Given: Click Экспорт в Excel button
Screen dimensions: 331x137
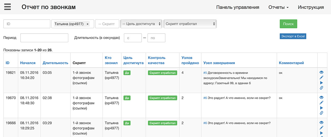Looking at the screenshot, I should coord(293,36).
